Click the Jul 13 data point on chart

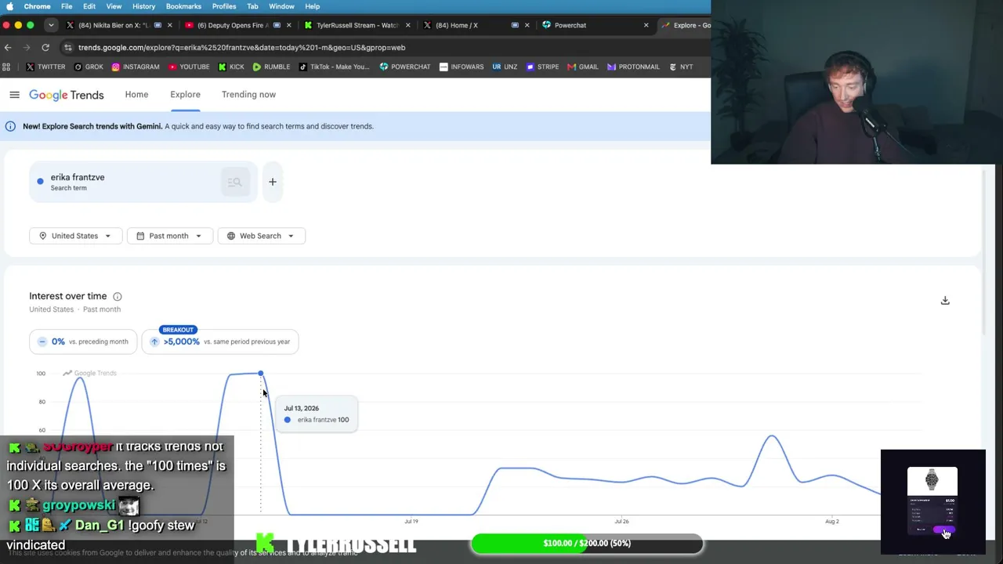261,374
